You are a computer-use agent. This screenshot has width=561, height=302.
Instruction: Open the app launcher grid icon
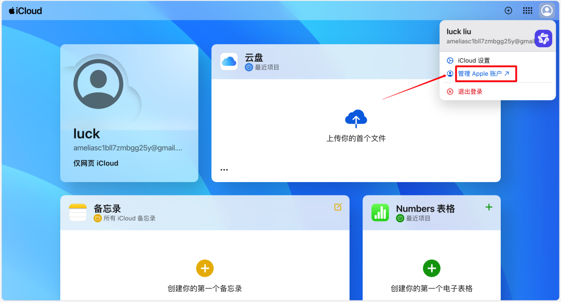pos(527,11)
